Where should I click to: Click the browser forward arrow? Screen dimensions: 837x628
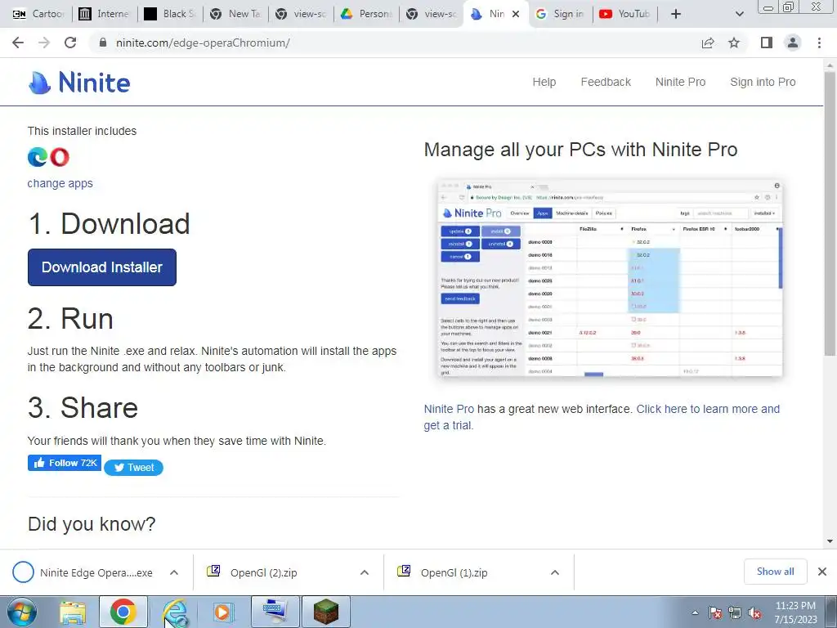[x=44, y=43]
